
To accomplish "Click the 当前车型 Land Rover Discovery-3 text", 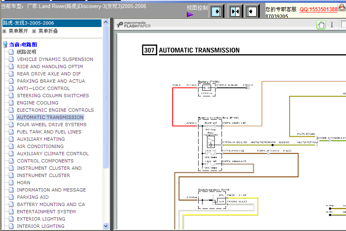I will [x=74, y=6].
